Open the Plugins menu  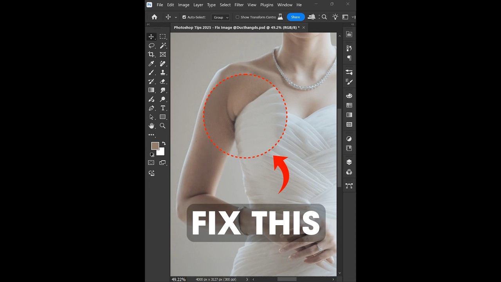pos(267,5)
